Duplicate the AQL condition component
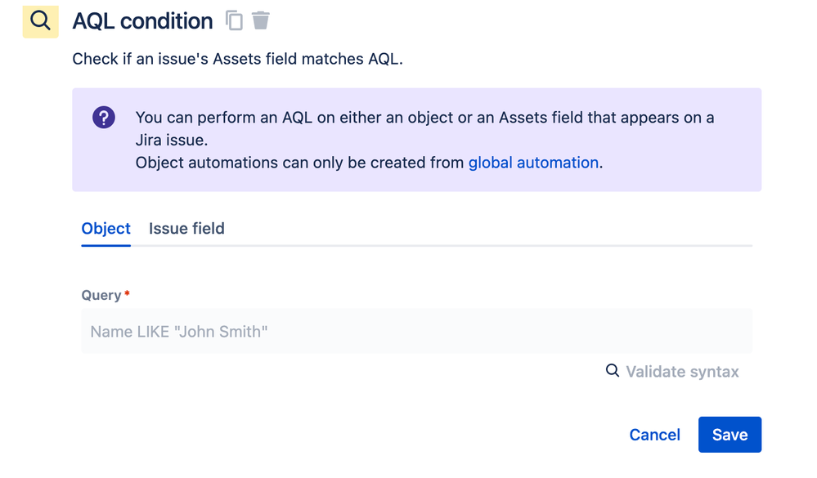Viewport: 817px width, 478px height. tap(235, 20)
